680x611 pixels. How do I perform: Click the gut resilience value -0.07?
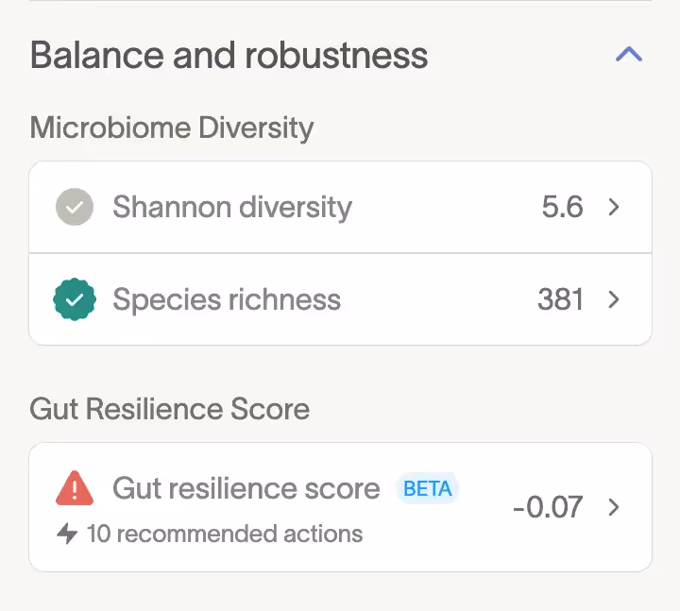pos(548,507)
